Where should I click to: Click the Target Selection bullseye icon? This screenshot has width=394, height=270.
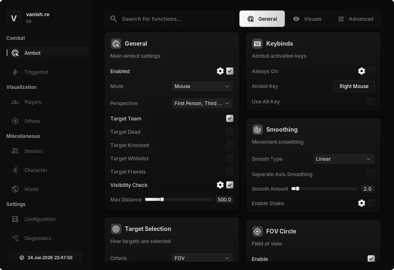(x=116, y=229)
